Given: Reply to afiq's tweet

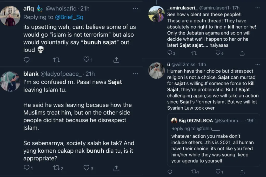Looking at the screenshot, I should click(x=27, y=60).
